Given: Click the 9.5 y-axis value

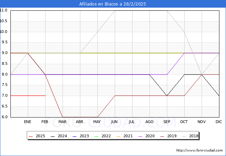Looking at the screenshot, I should pos(5,42).
